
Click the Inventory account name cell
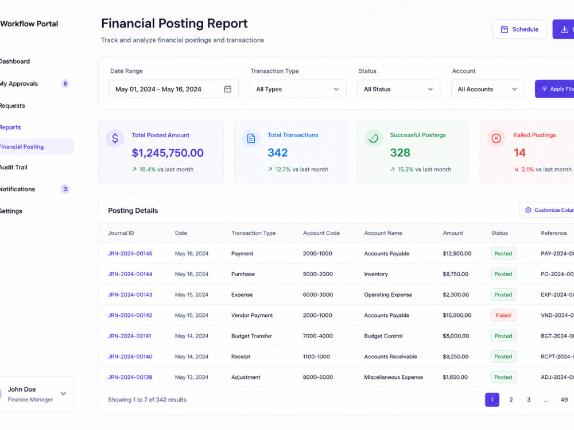[x=376, y=274]
